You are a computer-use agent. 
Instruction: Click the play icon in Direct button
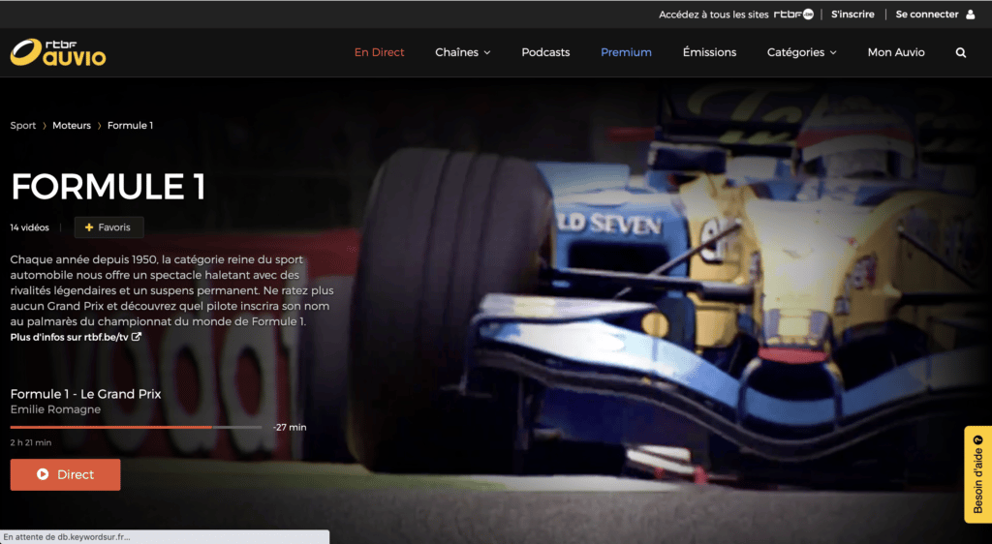tap(43, 474)
